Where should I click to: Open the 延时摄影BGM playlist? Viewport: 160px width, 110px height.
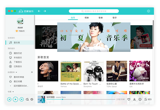point(21,86)
